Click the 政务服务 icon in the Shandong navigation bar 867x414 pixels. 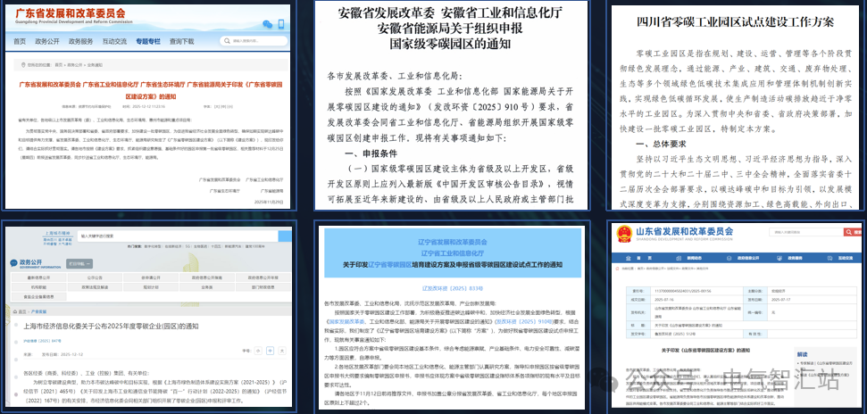pos(779,258)
